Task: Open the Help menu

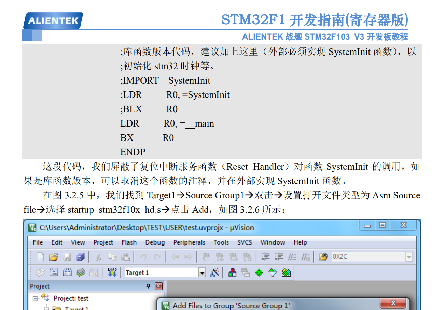Action: click(x=300, y=242)
